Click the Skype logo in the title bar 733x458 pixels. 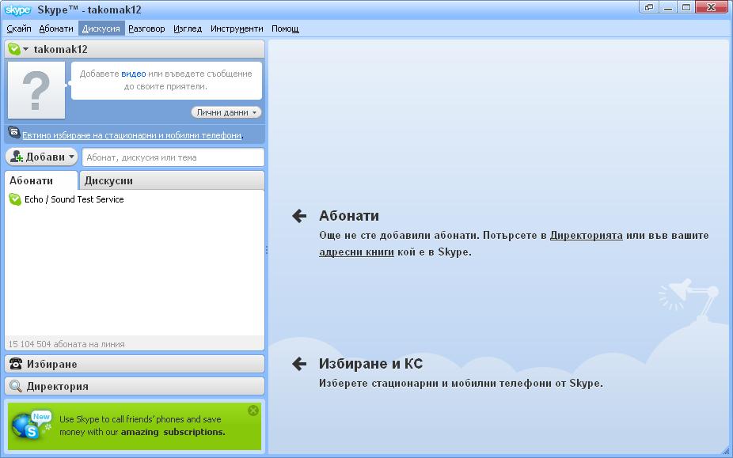[x=17, y=9]
